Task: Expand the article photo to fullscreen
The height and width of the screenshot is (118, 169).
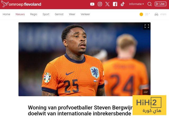Action: pyautogui.click(x=147, y=26)
